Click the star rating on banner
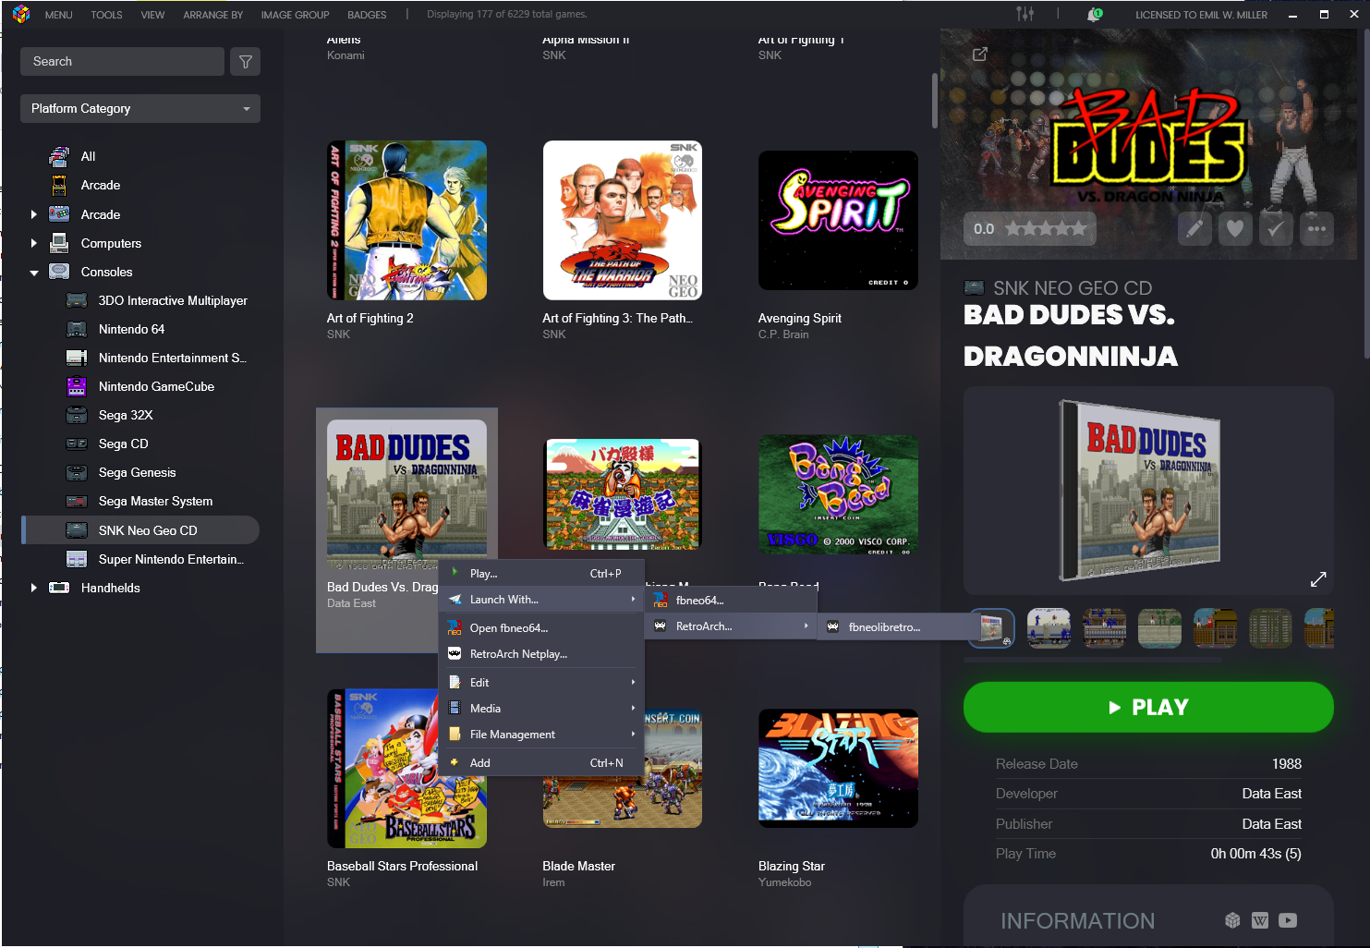 tap(1046, 228)
